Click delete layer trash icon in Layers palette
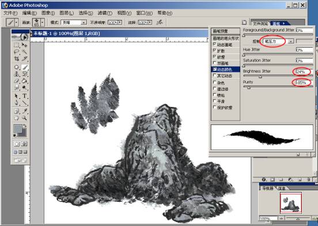The image size is (318, 226). [308, 179]
